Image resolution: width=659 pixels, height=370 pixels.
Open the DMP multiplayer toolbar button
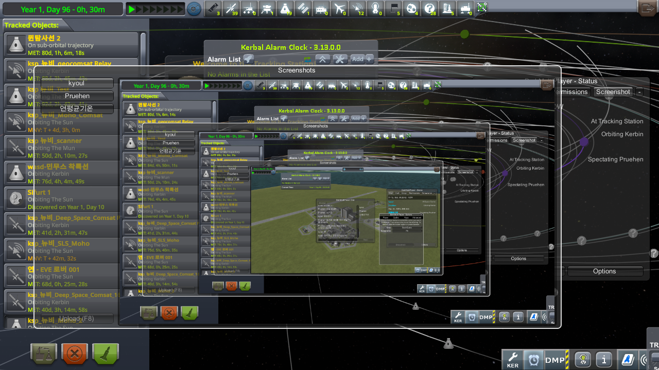555,360
